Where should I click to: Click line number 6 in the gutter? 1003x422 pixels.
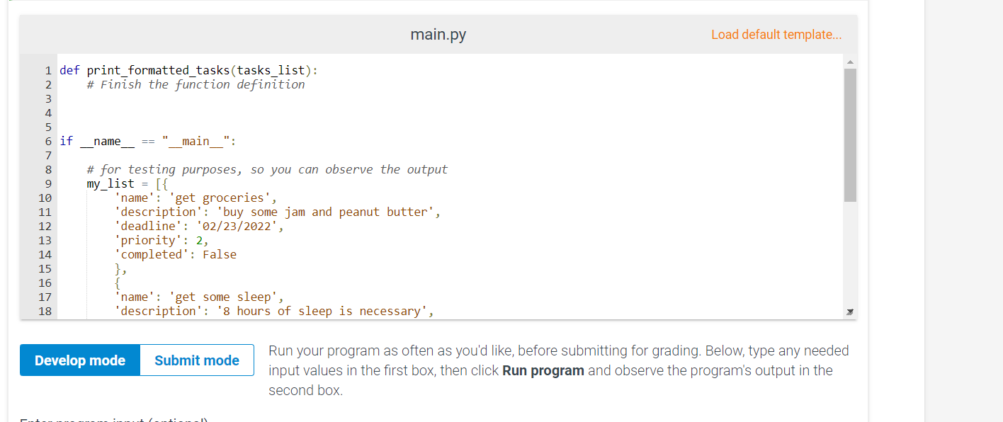(47, 141)
